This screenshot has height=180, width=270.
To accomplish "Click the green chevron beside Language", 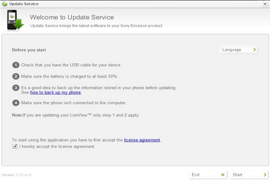I will click(254, 50).
